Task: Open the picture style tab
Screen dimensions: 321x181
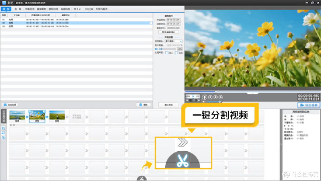Action: tap(65, 9)
